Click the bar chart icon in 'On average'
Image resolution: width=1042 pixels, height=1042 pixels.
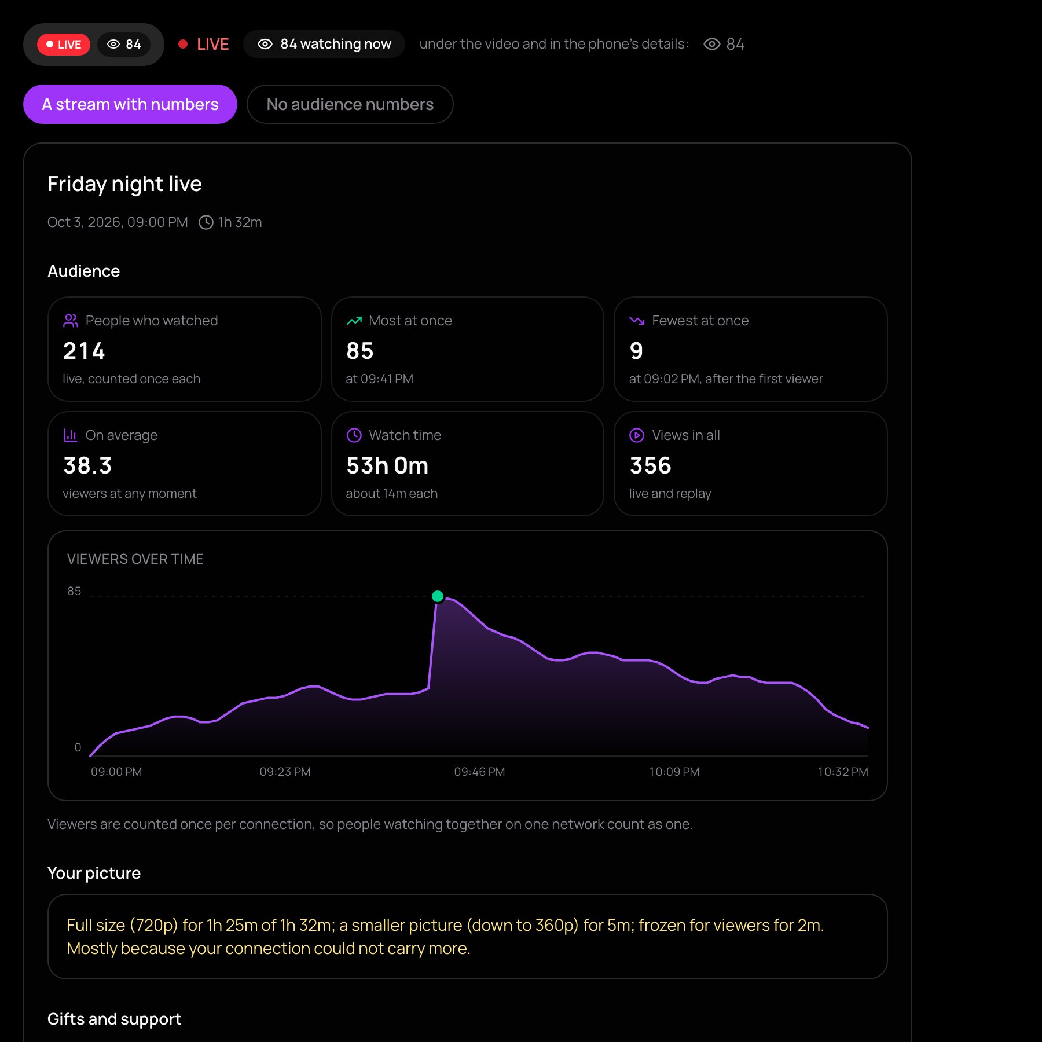tap(71, 435)
